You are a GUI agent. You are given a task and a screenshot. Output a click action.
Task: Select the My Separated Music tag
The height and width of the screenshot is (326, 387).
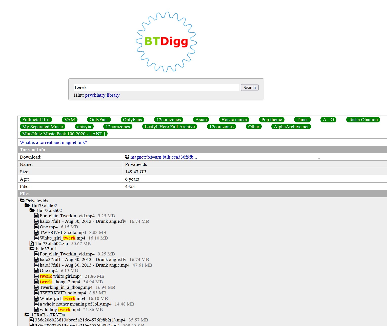tap(43, 127)
